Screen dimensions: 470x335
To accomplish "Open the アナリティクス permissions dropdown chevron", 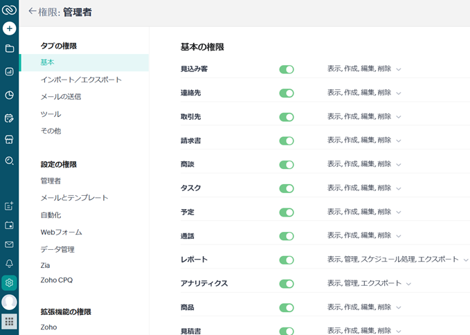I will (x=408, y=284).
